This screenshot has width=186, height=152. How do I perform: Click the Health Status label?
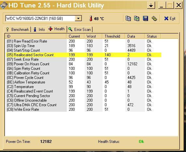tap(109, 142)
